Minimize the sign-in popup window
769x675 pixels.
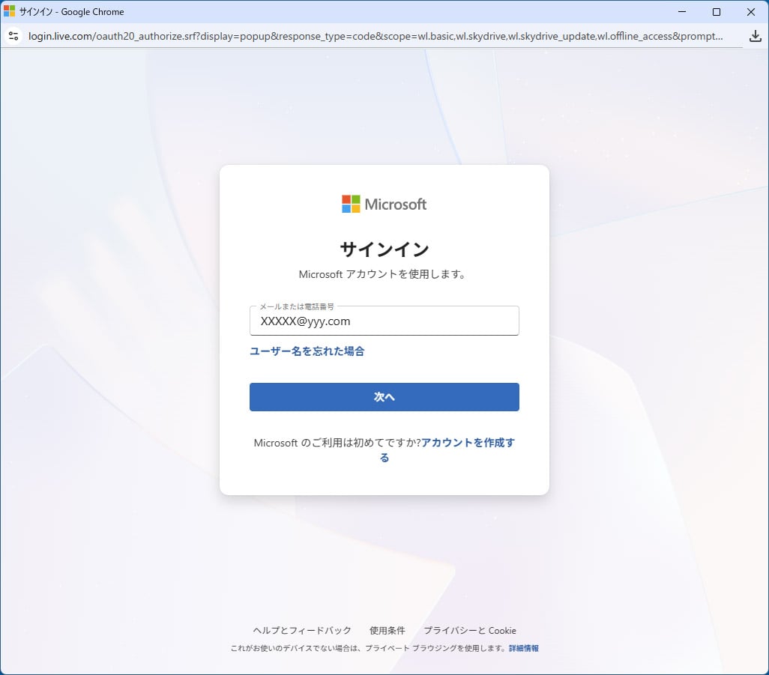click(x=682, y=12)
